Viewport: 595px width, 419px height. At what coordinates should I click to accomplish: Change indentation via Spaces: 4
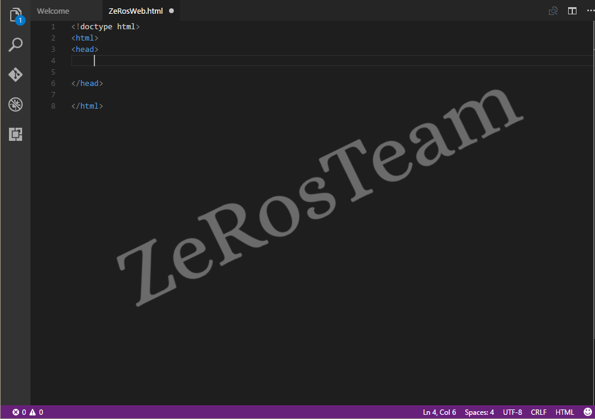click(x=479, y=412)
